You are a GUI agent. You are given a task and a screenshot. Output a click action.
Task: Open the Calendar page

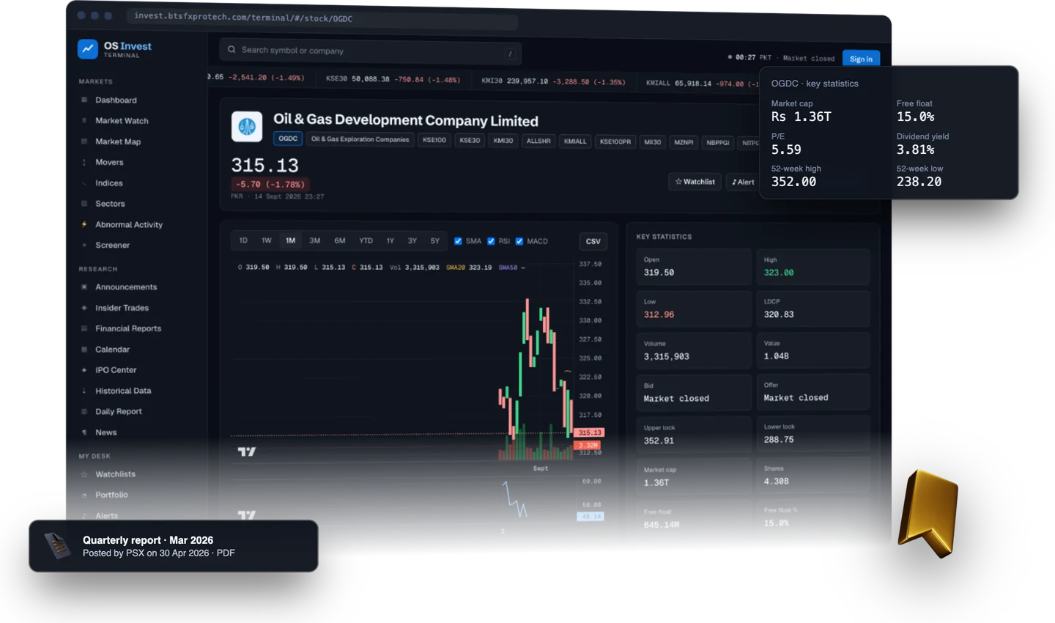point(112,350)
